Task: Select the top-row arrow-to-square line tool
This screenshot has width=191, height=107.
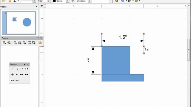Action: (27, 69)
